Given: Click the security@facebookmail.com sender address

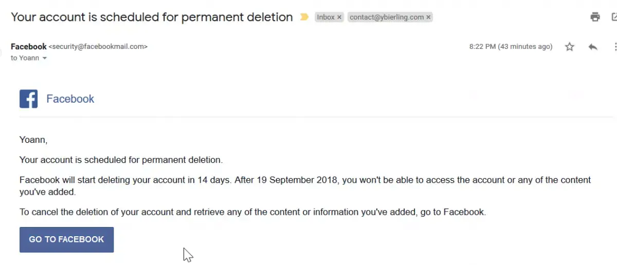Looking at the screenshot, I should click(98, 46).
